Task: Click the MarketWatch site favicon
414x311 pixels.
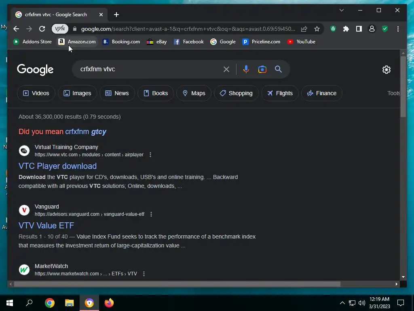Action: point(24,270)
